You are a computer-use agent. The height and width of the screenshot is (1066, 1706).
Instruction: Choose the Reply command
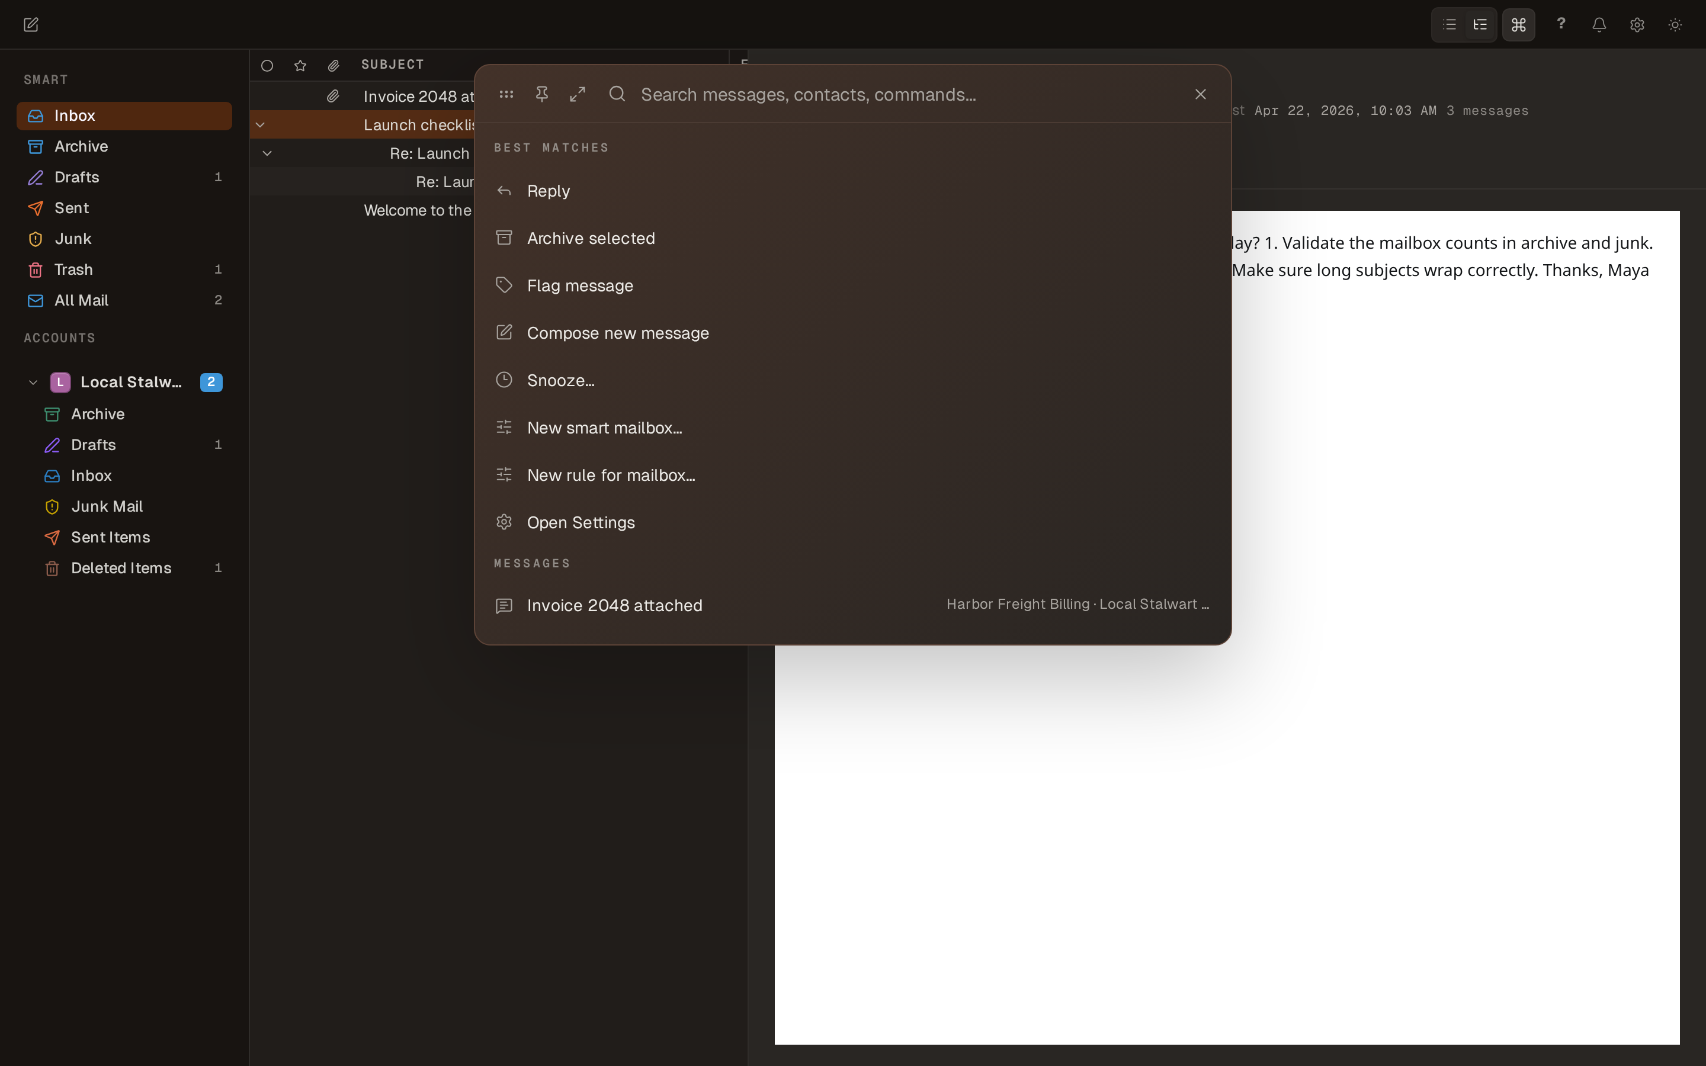(852, 191)
